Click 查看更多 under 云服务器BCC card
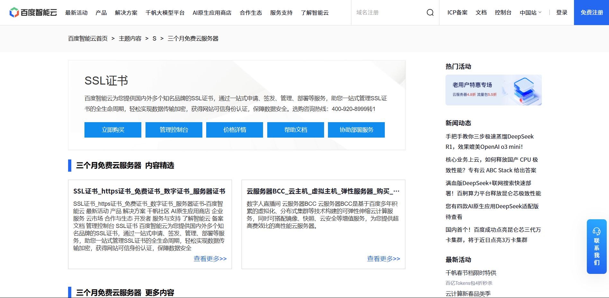The height and width of the screenshot is (298, 609). point(384,259)
